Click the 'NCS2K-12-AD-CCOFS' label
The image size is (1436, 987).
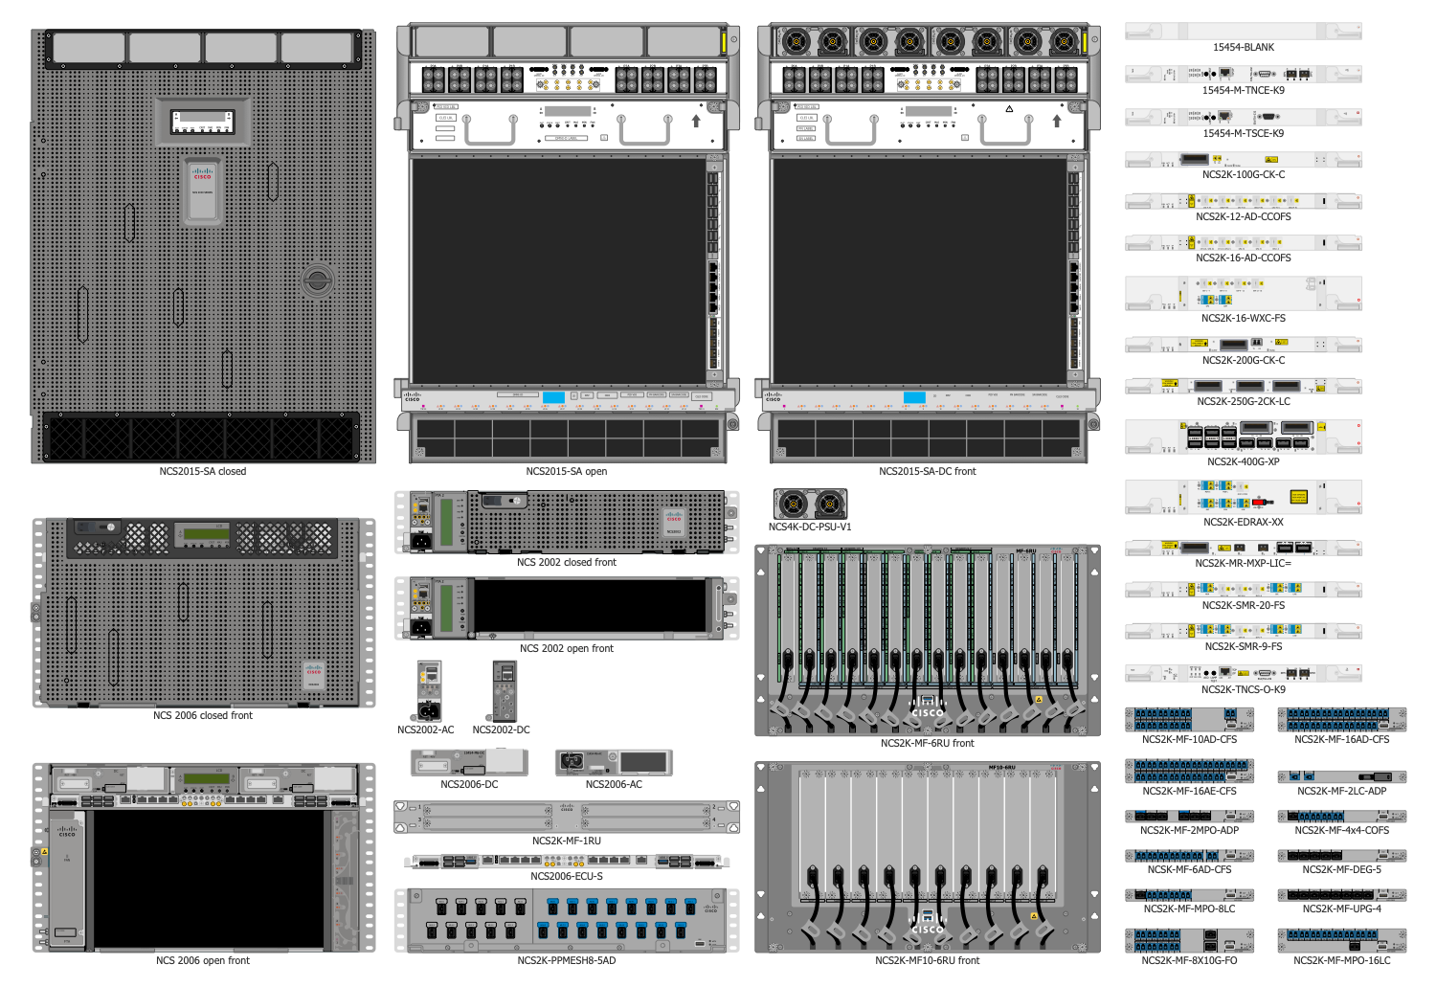coord(1244,216)
